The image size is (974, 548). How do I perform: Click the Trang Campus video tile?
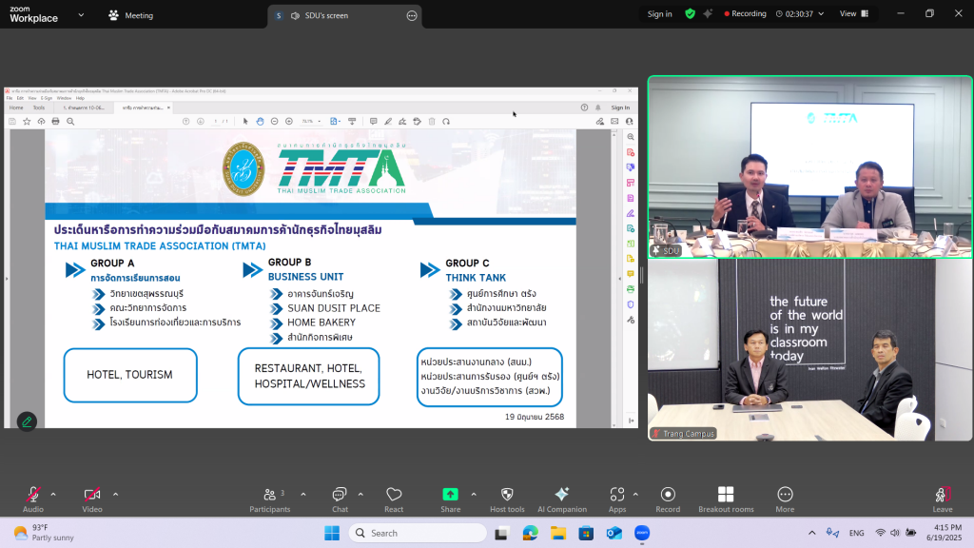click(809, 350)
